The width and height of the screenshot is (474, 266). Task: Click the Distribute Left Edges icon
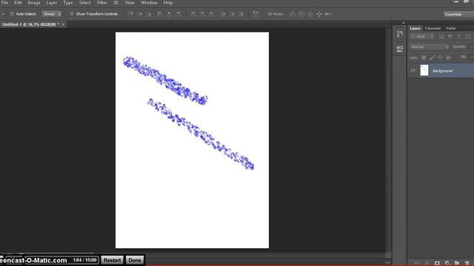(x=222, y=14)
